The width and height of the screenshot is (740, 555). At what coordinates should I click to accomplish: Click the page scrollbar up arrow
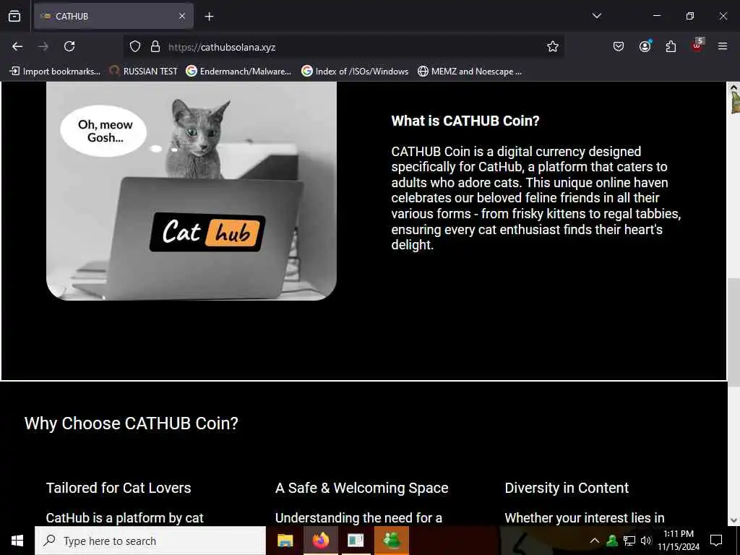tap(734, 87)
